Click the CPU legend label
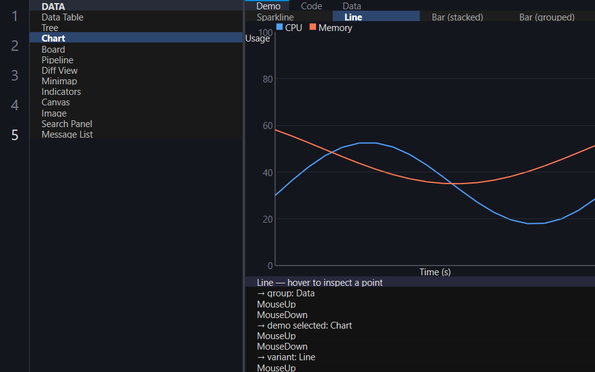 click(293, 28)
